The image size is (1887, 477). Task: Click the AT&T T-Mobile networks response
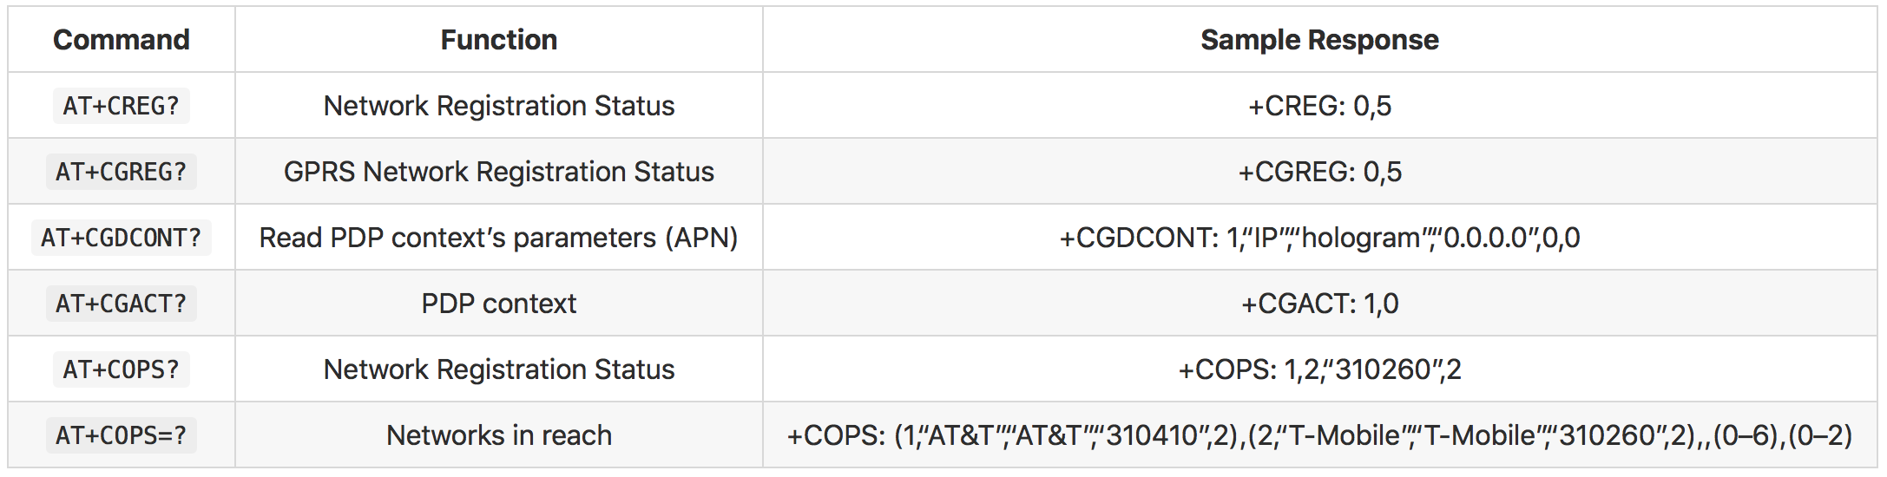1319,435
